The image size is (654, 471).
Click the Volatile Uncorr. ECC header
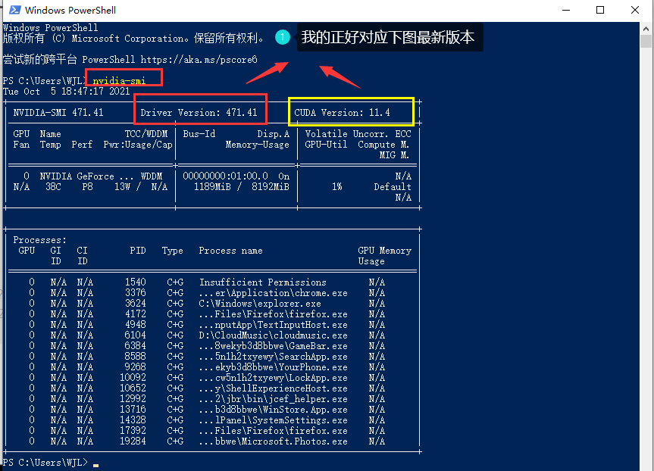pos(358,134)
